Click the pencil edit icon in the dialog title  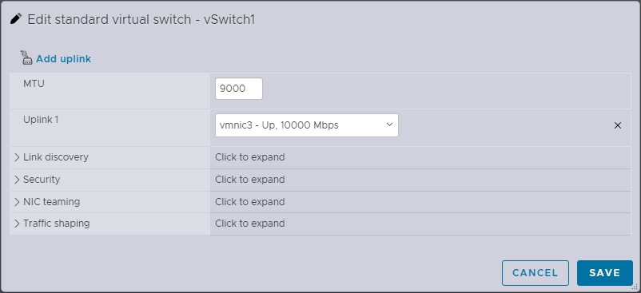pyautogui.click(x=16, y=19)
